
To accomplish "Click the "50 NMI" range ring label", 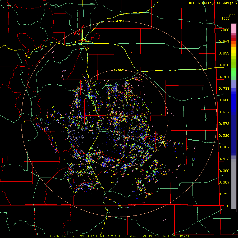I will click(119, 70).
